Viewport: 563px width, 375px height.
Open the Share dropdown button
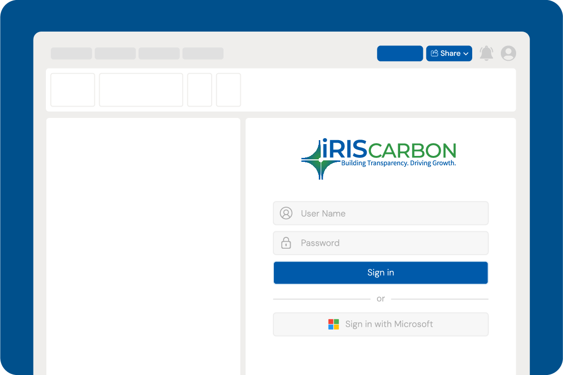[449, 53]
